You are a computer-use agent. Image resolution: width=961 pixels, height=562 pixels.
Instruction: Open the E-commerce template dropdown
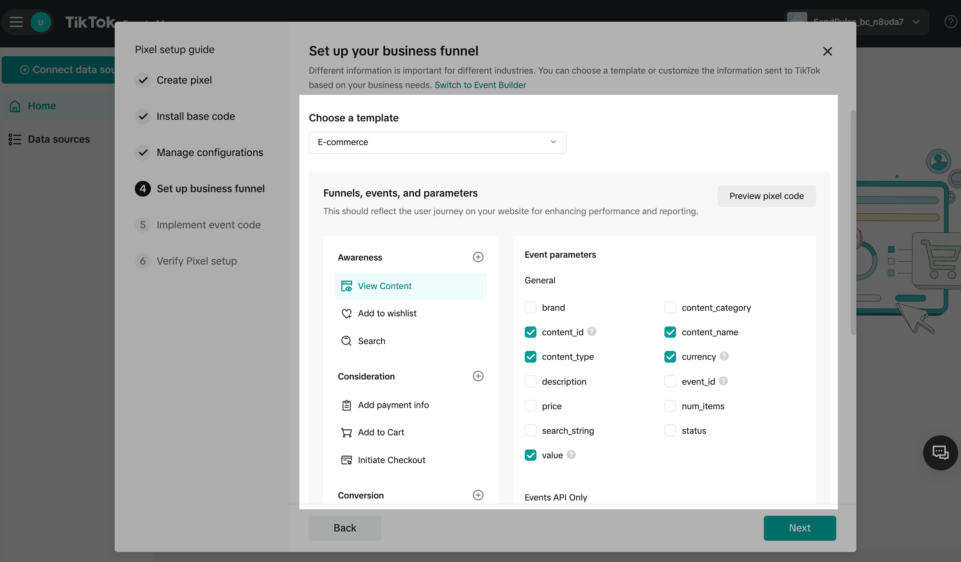[437, 142]
